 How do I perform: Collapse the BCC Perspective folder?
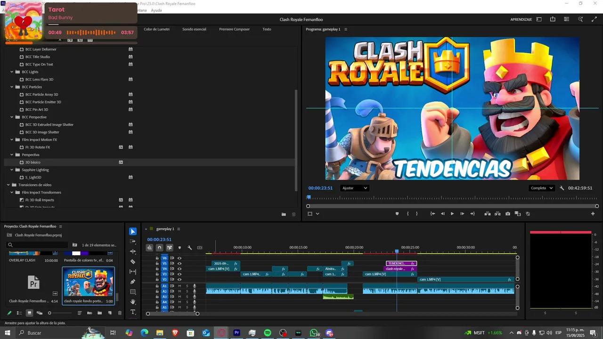[12, 117]
